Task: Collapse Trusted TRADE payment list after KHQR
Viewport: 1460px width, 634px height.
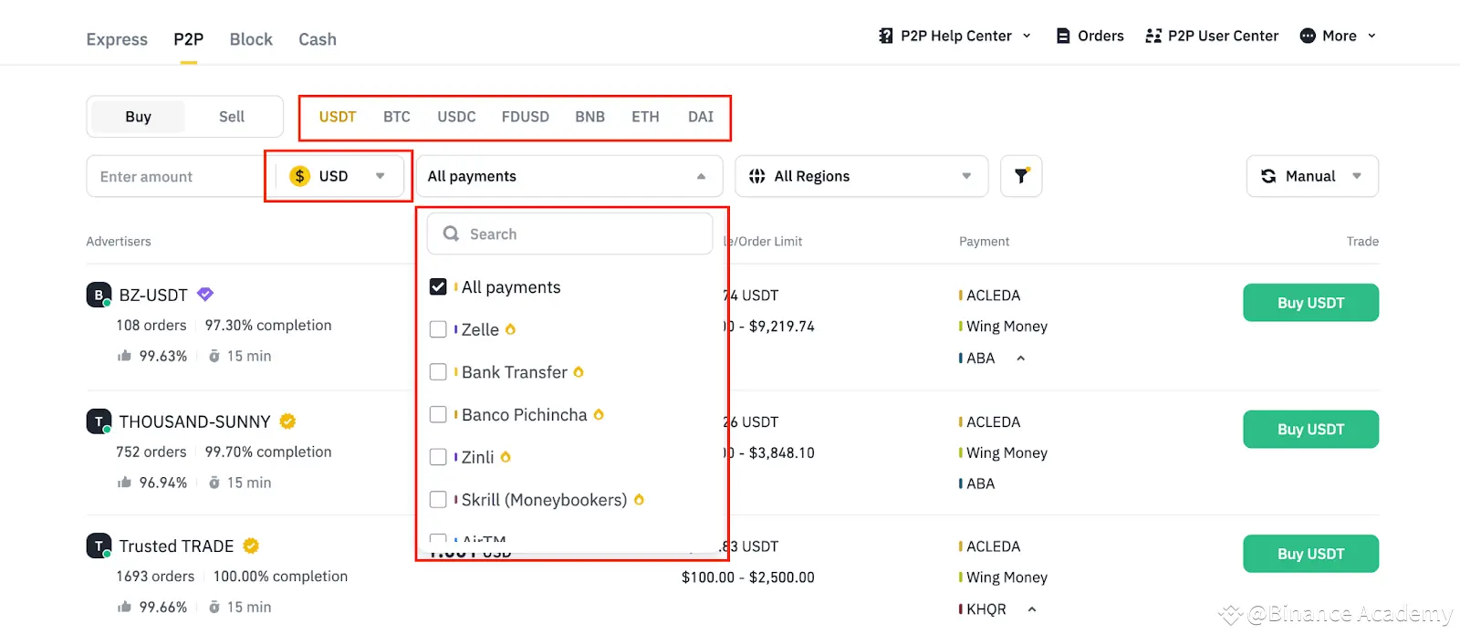Action: [x=1032, y=609]
